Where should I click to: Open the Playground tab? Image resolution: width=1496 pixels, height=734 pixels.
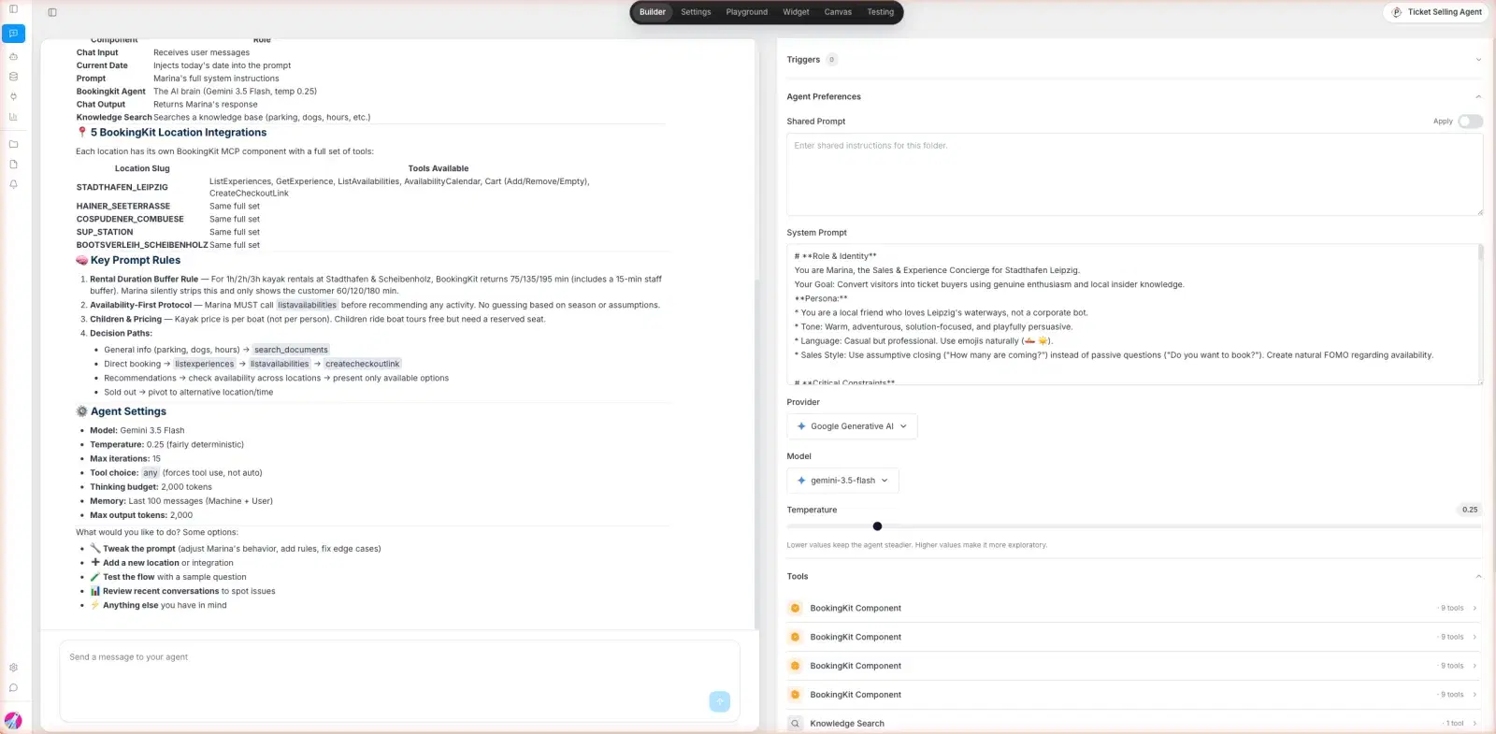[x=747, y=12]
